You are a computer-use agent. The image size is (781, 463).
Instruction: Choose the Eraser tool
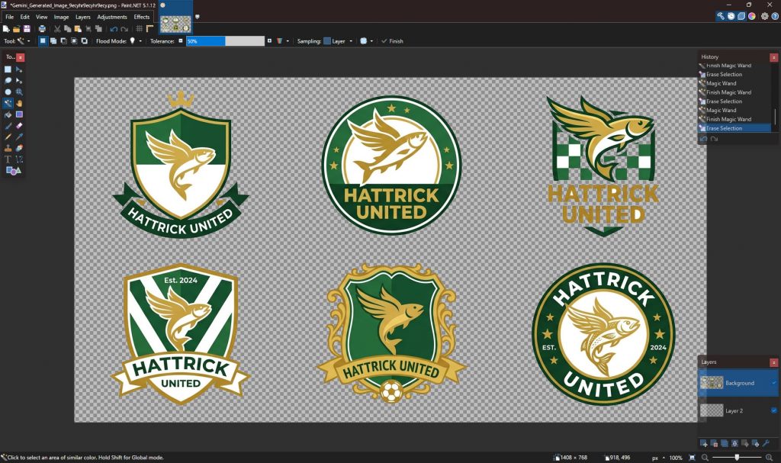(19, 126)
